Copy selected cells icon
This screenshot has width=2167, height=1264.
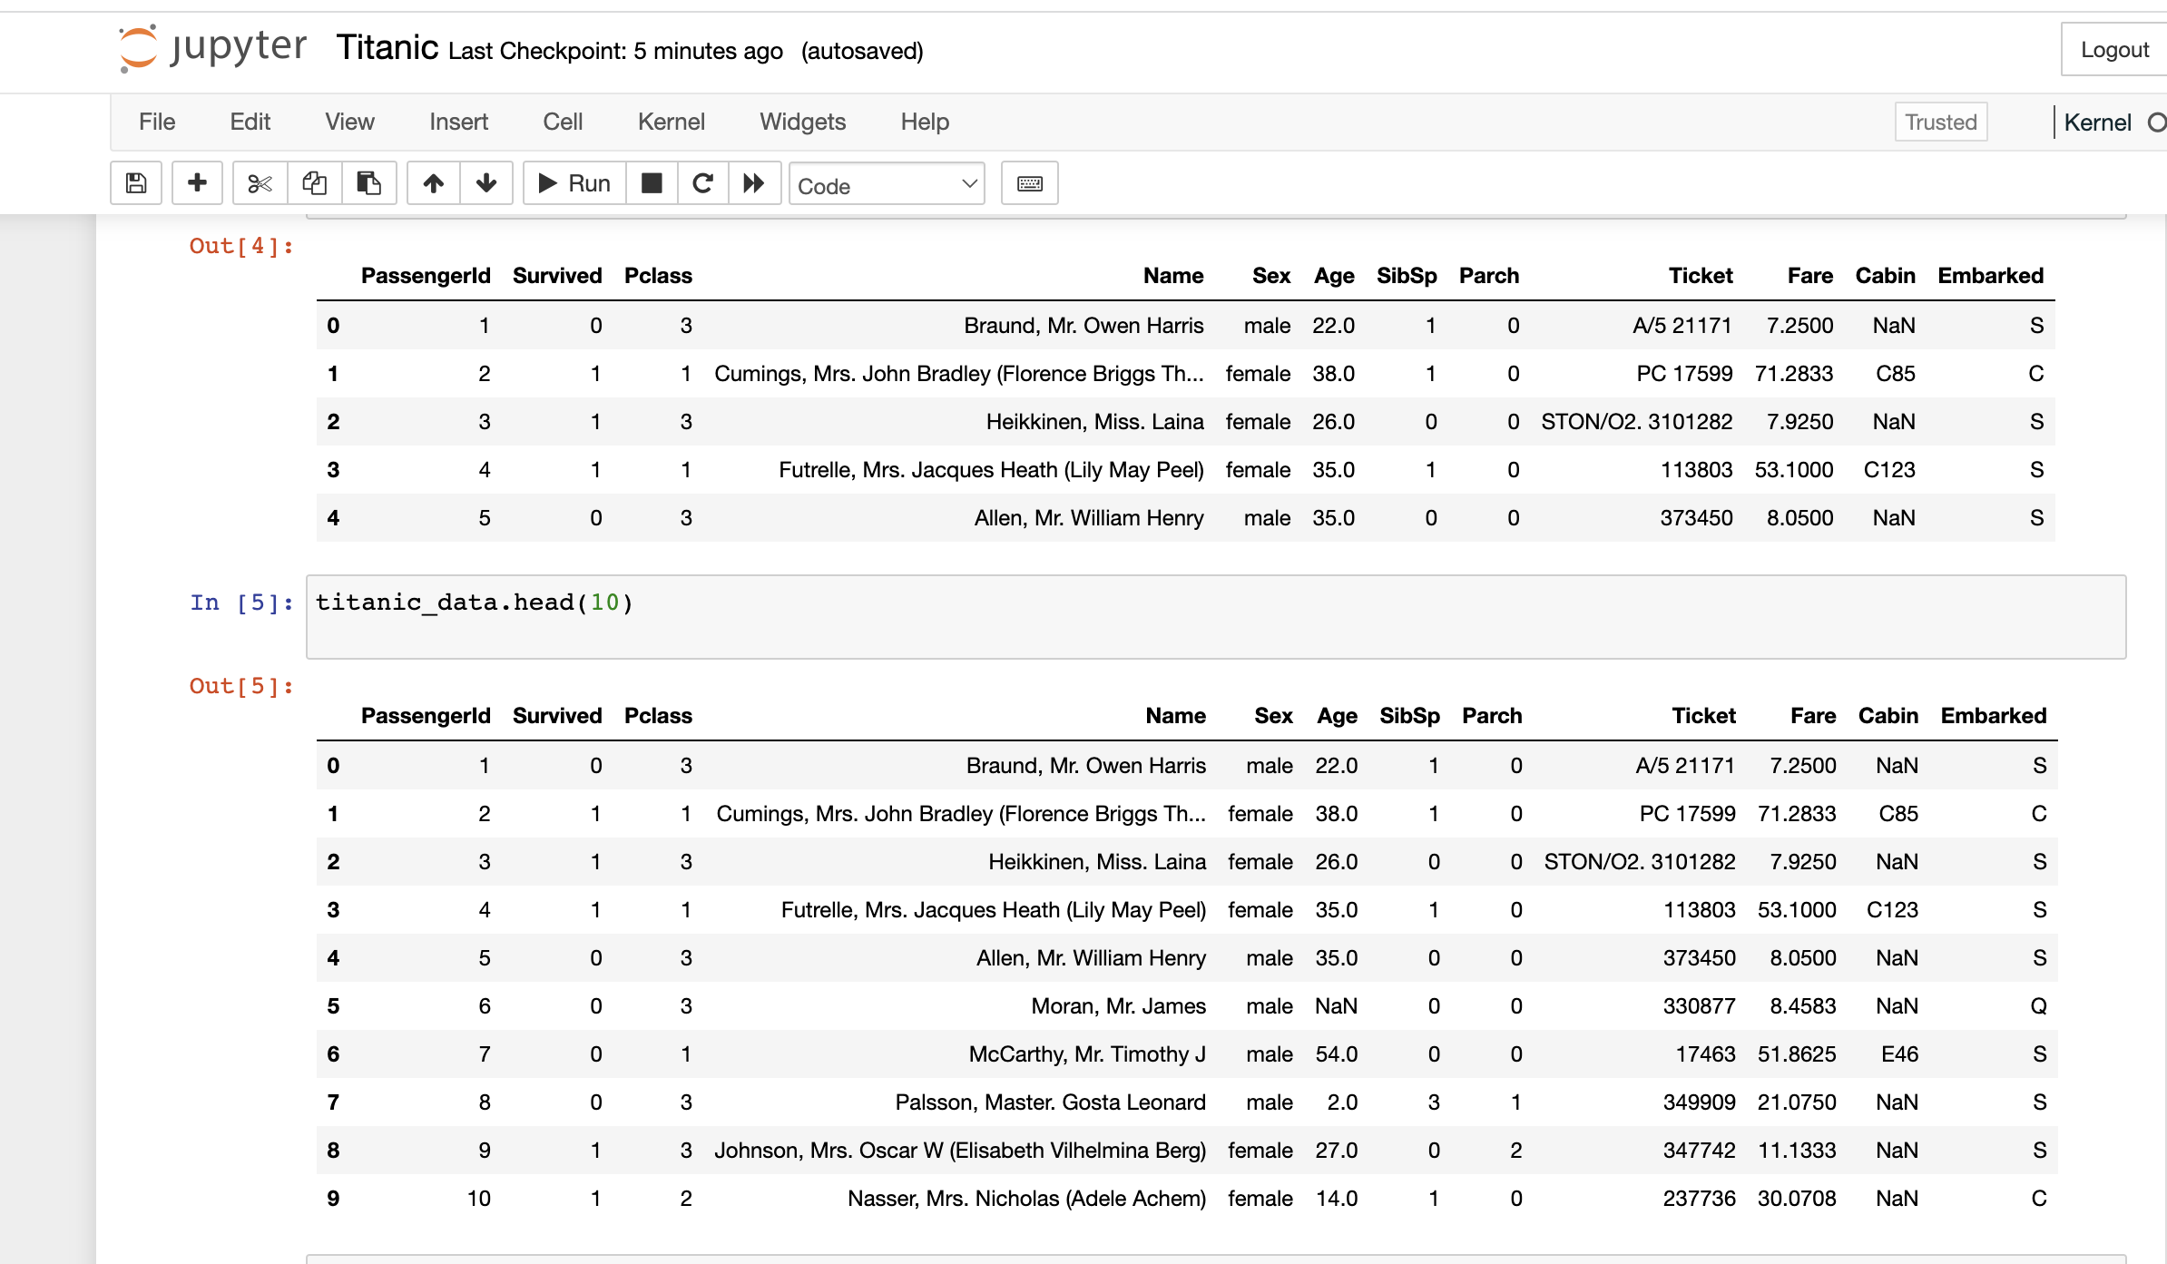[314, 183]
